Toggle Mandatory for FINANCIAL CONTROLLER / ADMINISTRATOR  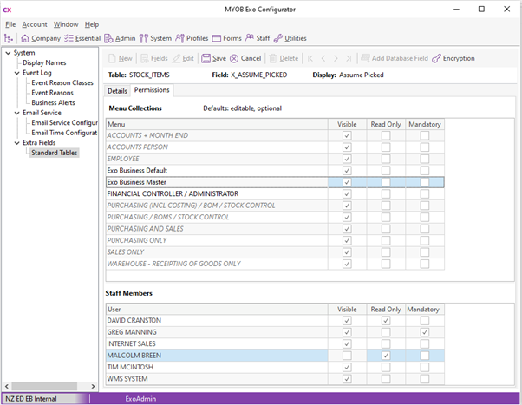click(425, 194)
